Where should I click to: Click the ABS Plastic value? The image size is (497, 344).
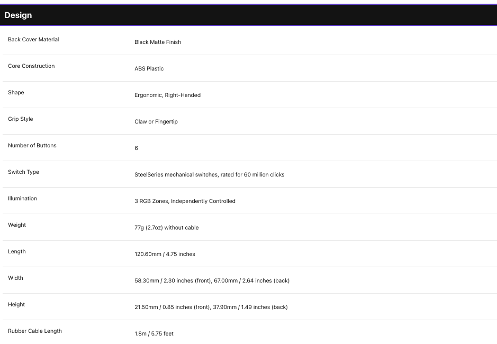149,68
